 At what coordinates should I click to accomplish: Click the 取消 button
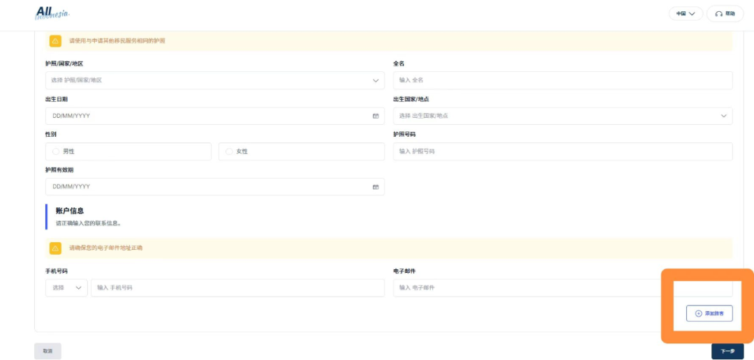(x=47, y=351)
